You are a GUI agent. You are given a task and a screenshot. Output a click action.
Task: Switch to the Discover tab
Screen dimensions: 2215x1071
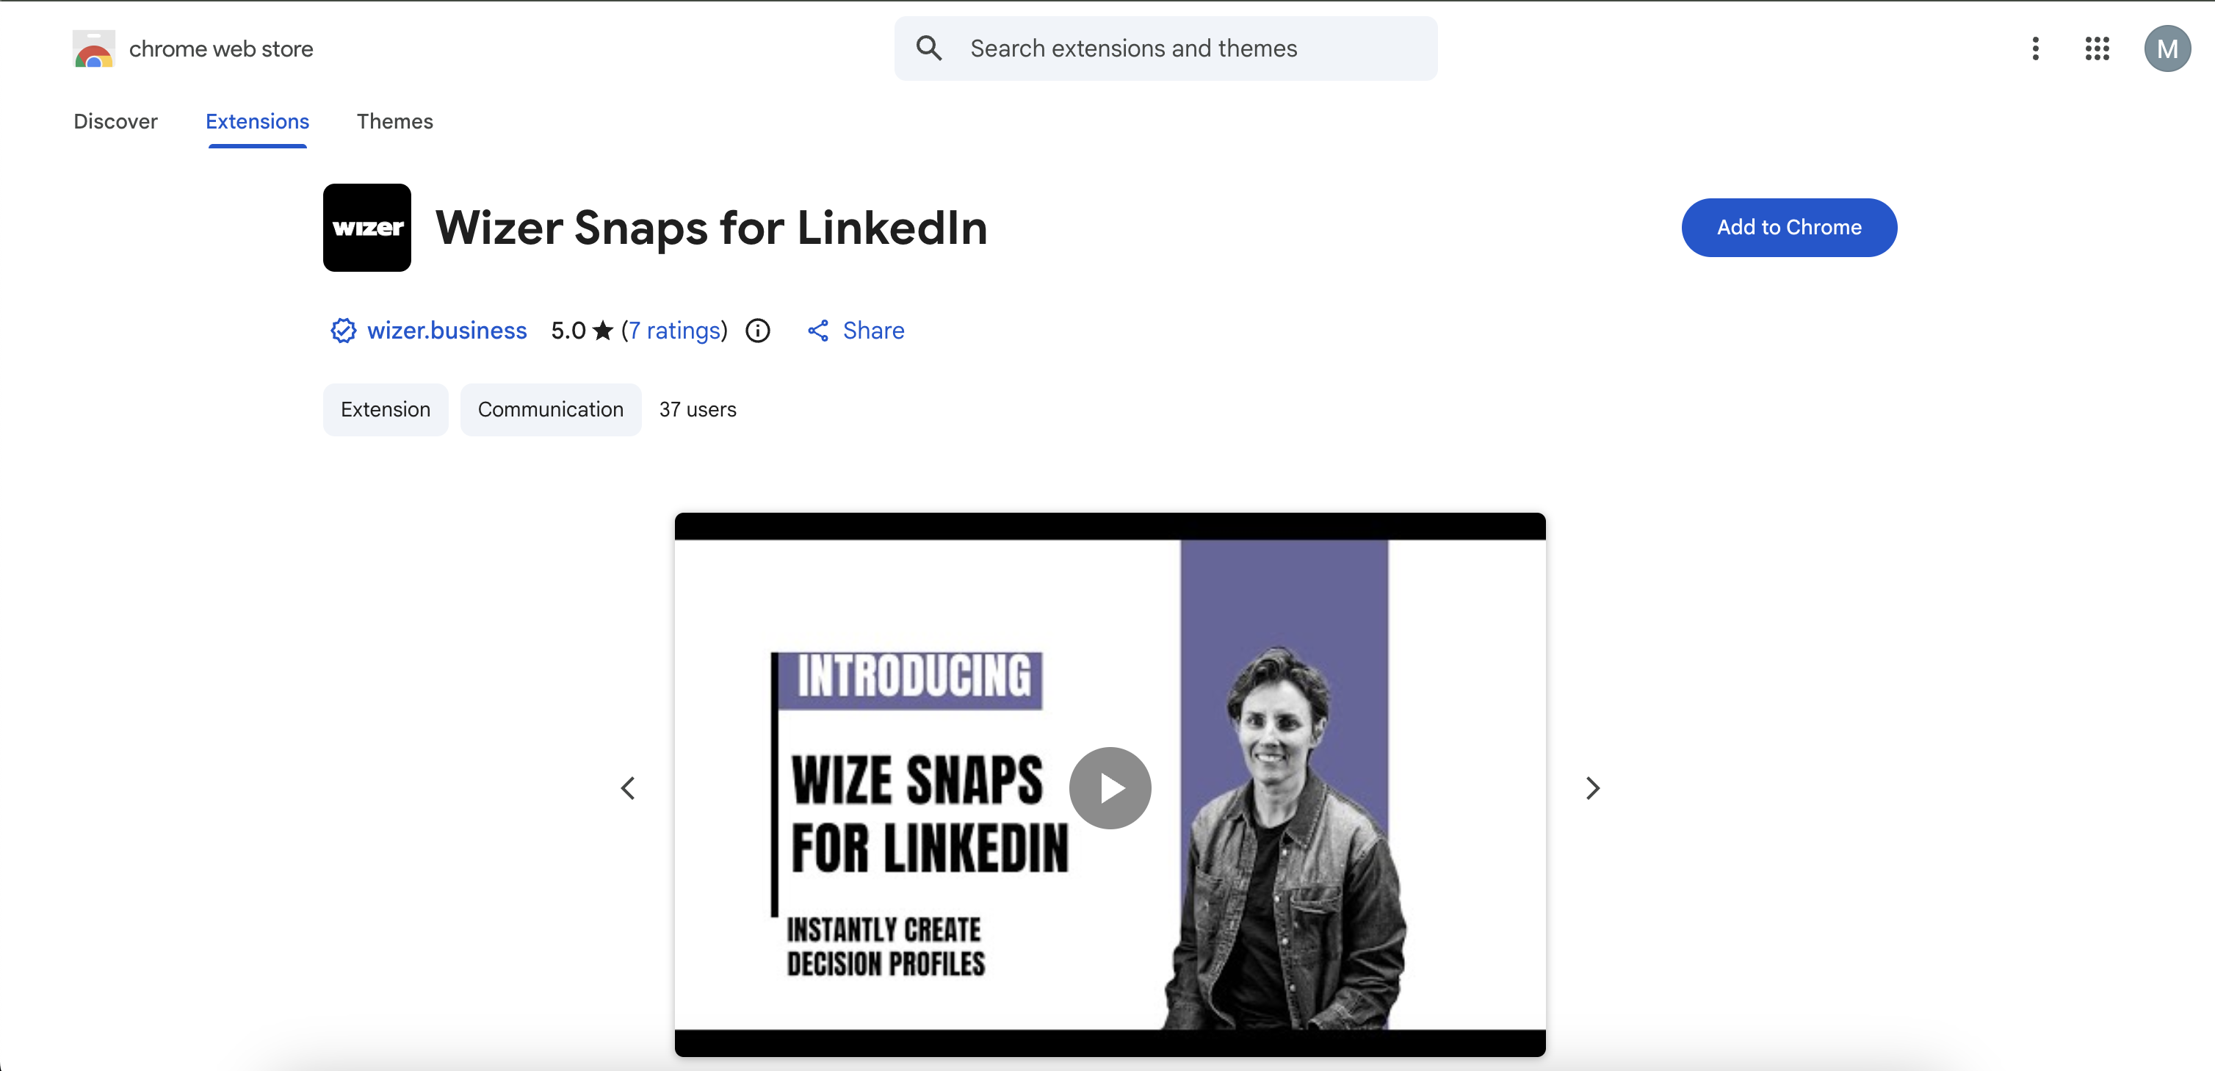click(115, 121)
